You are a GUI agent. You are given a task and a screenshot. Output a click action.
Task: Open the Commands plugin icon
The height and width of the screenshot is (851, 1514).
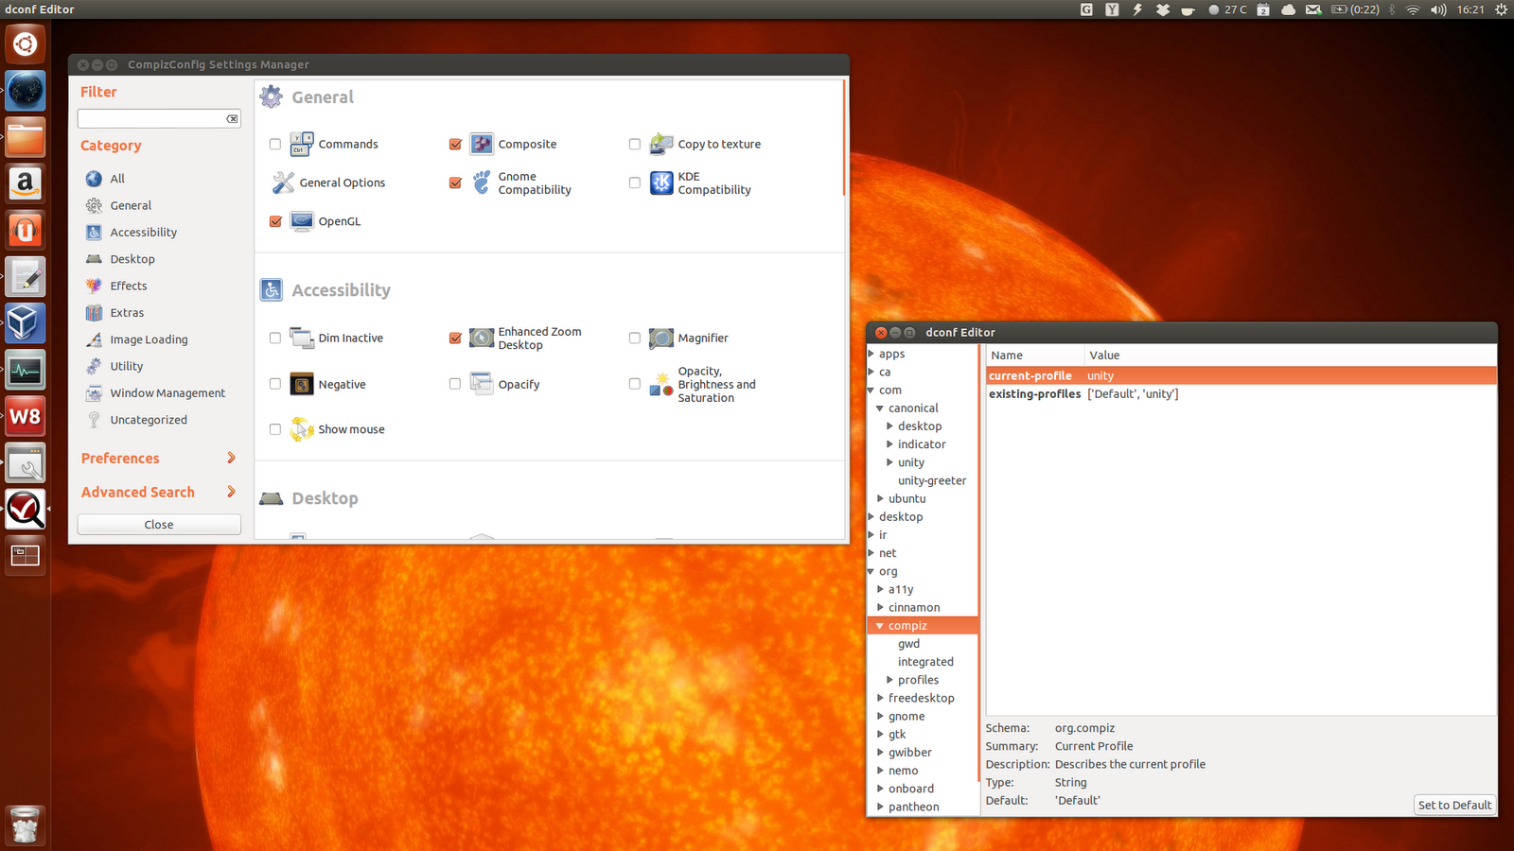(x=302, y=144)
